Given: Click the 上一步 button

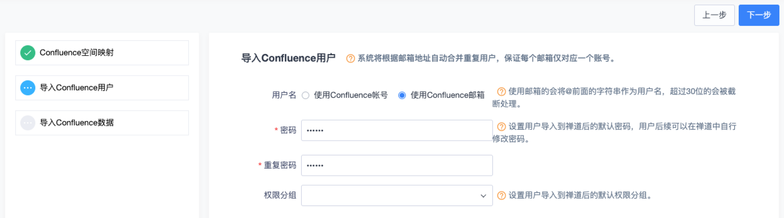Looking at the screenshot, I should (714, 15).
